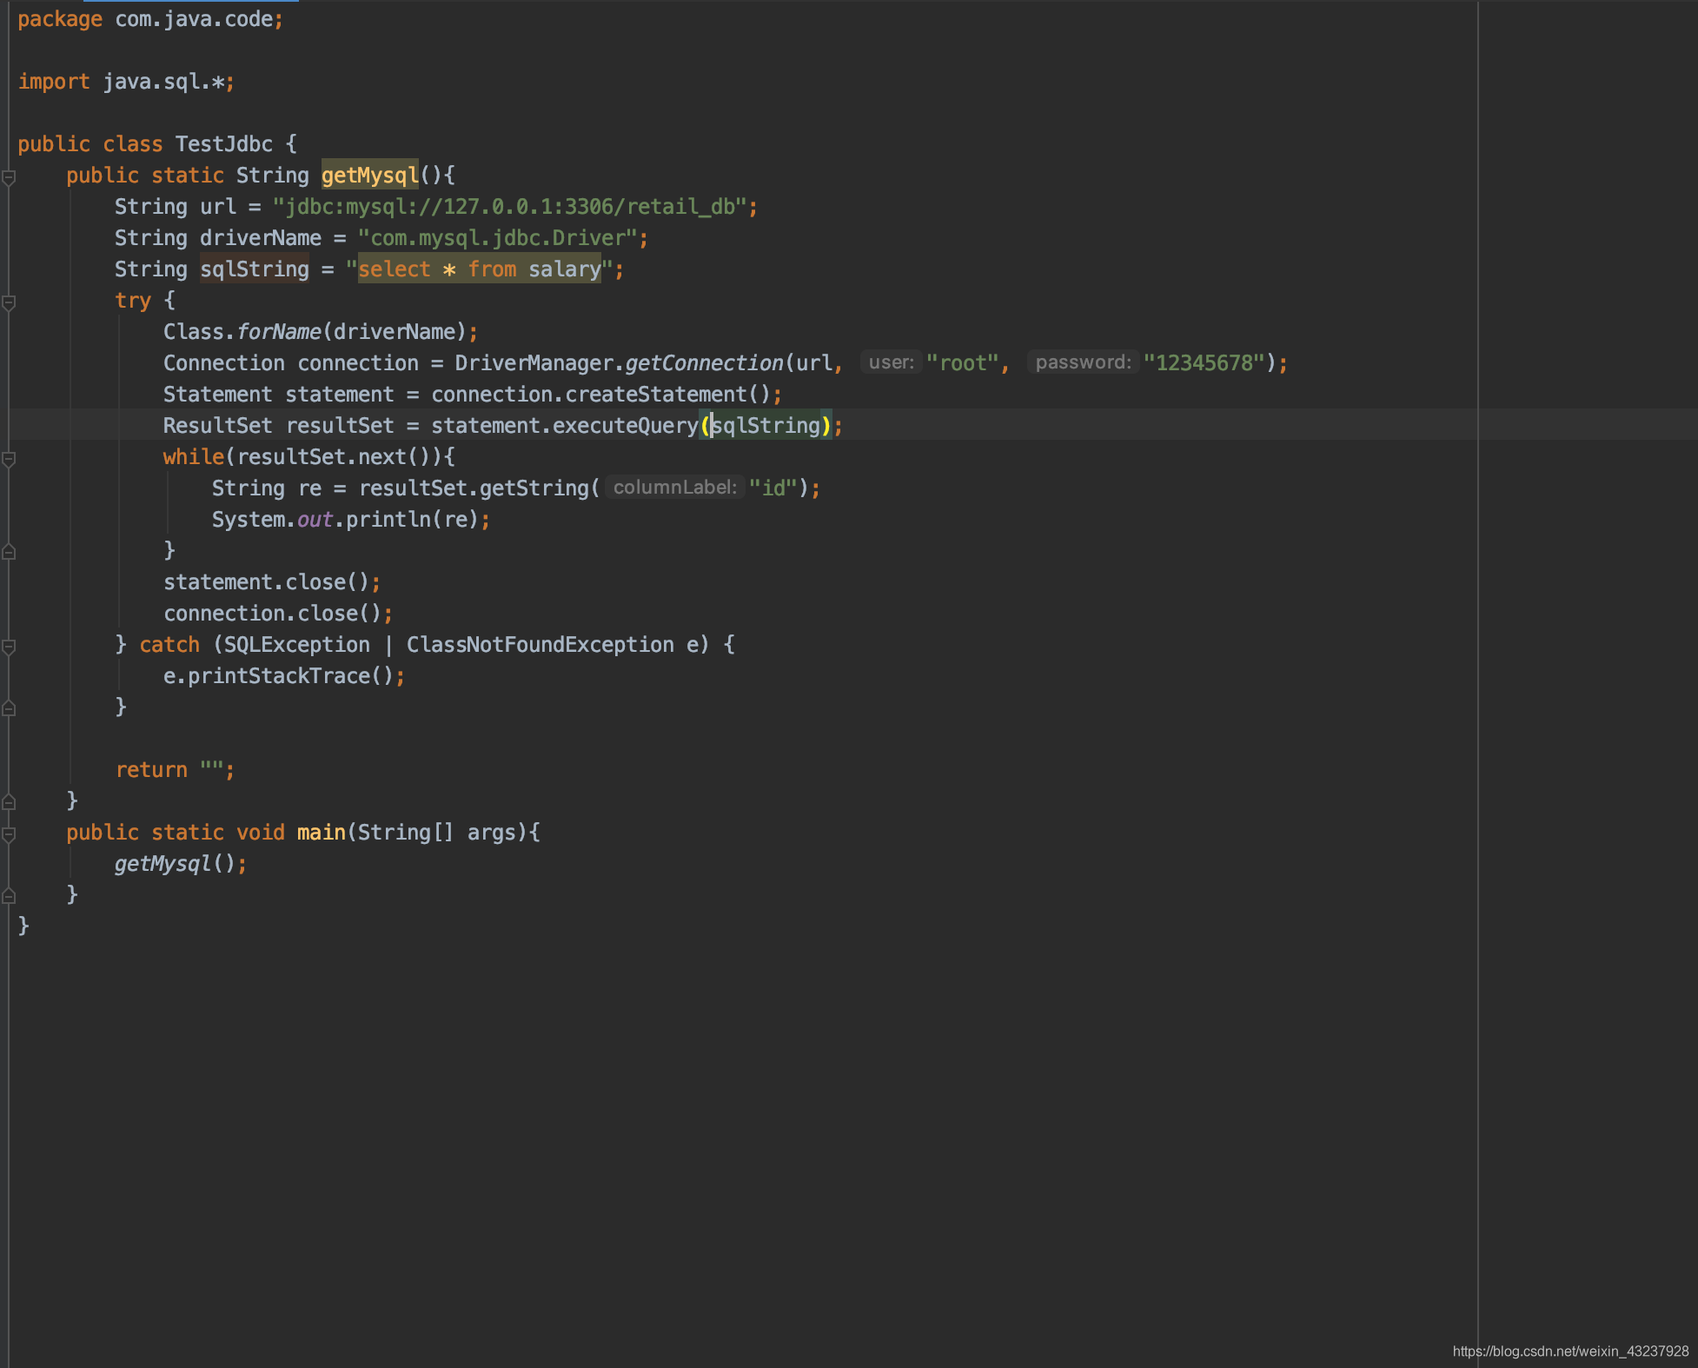This screenshot has height=1368, width=1698.
Task: Click the jdbc:mysql URL string
Action: (x=510, y=207)
